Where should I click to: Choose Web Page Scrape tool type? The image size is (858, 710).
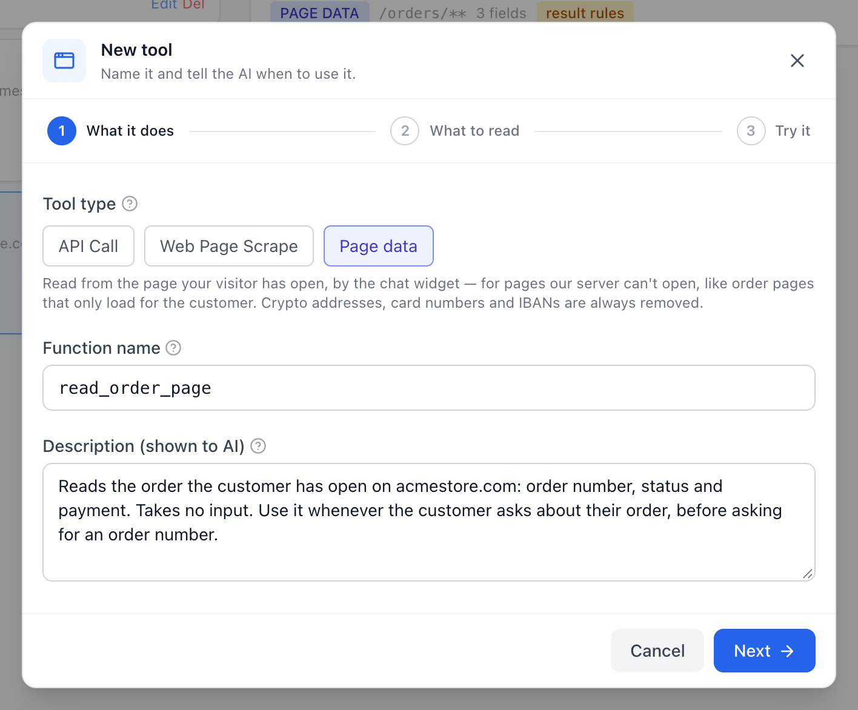click(x=229, y=246)
